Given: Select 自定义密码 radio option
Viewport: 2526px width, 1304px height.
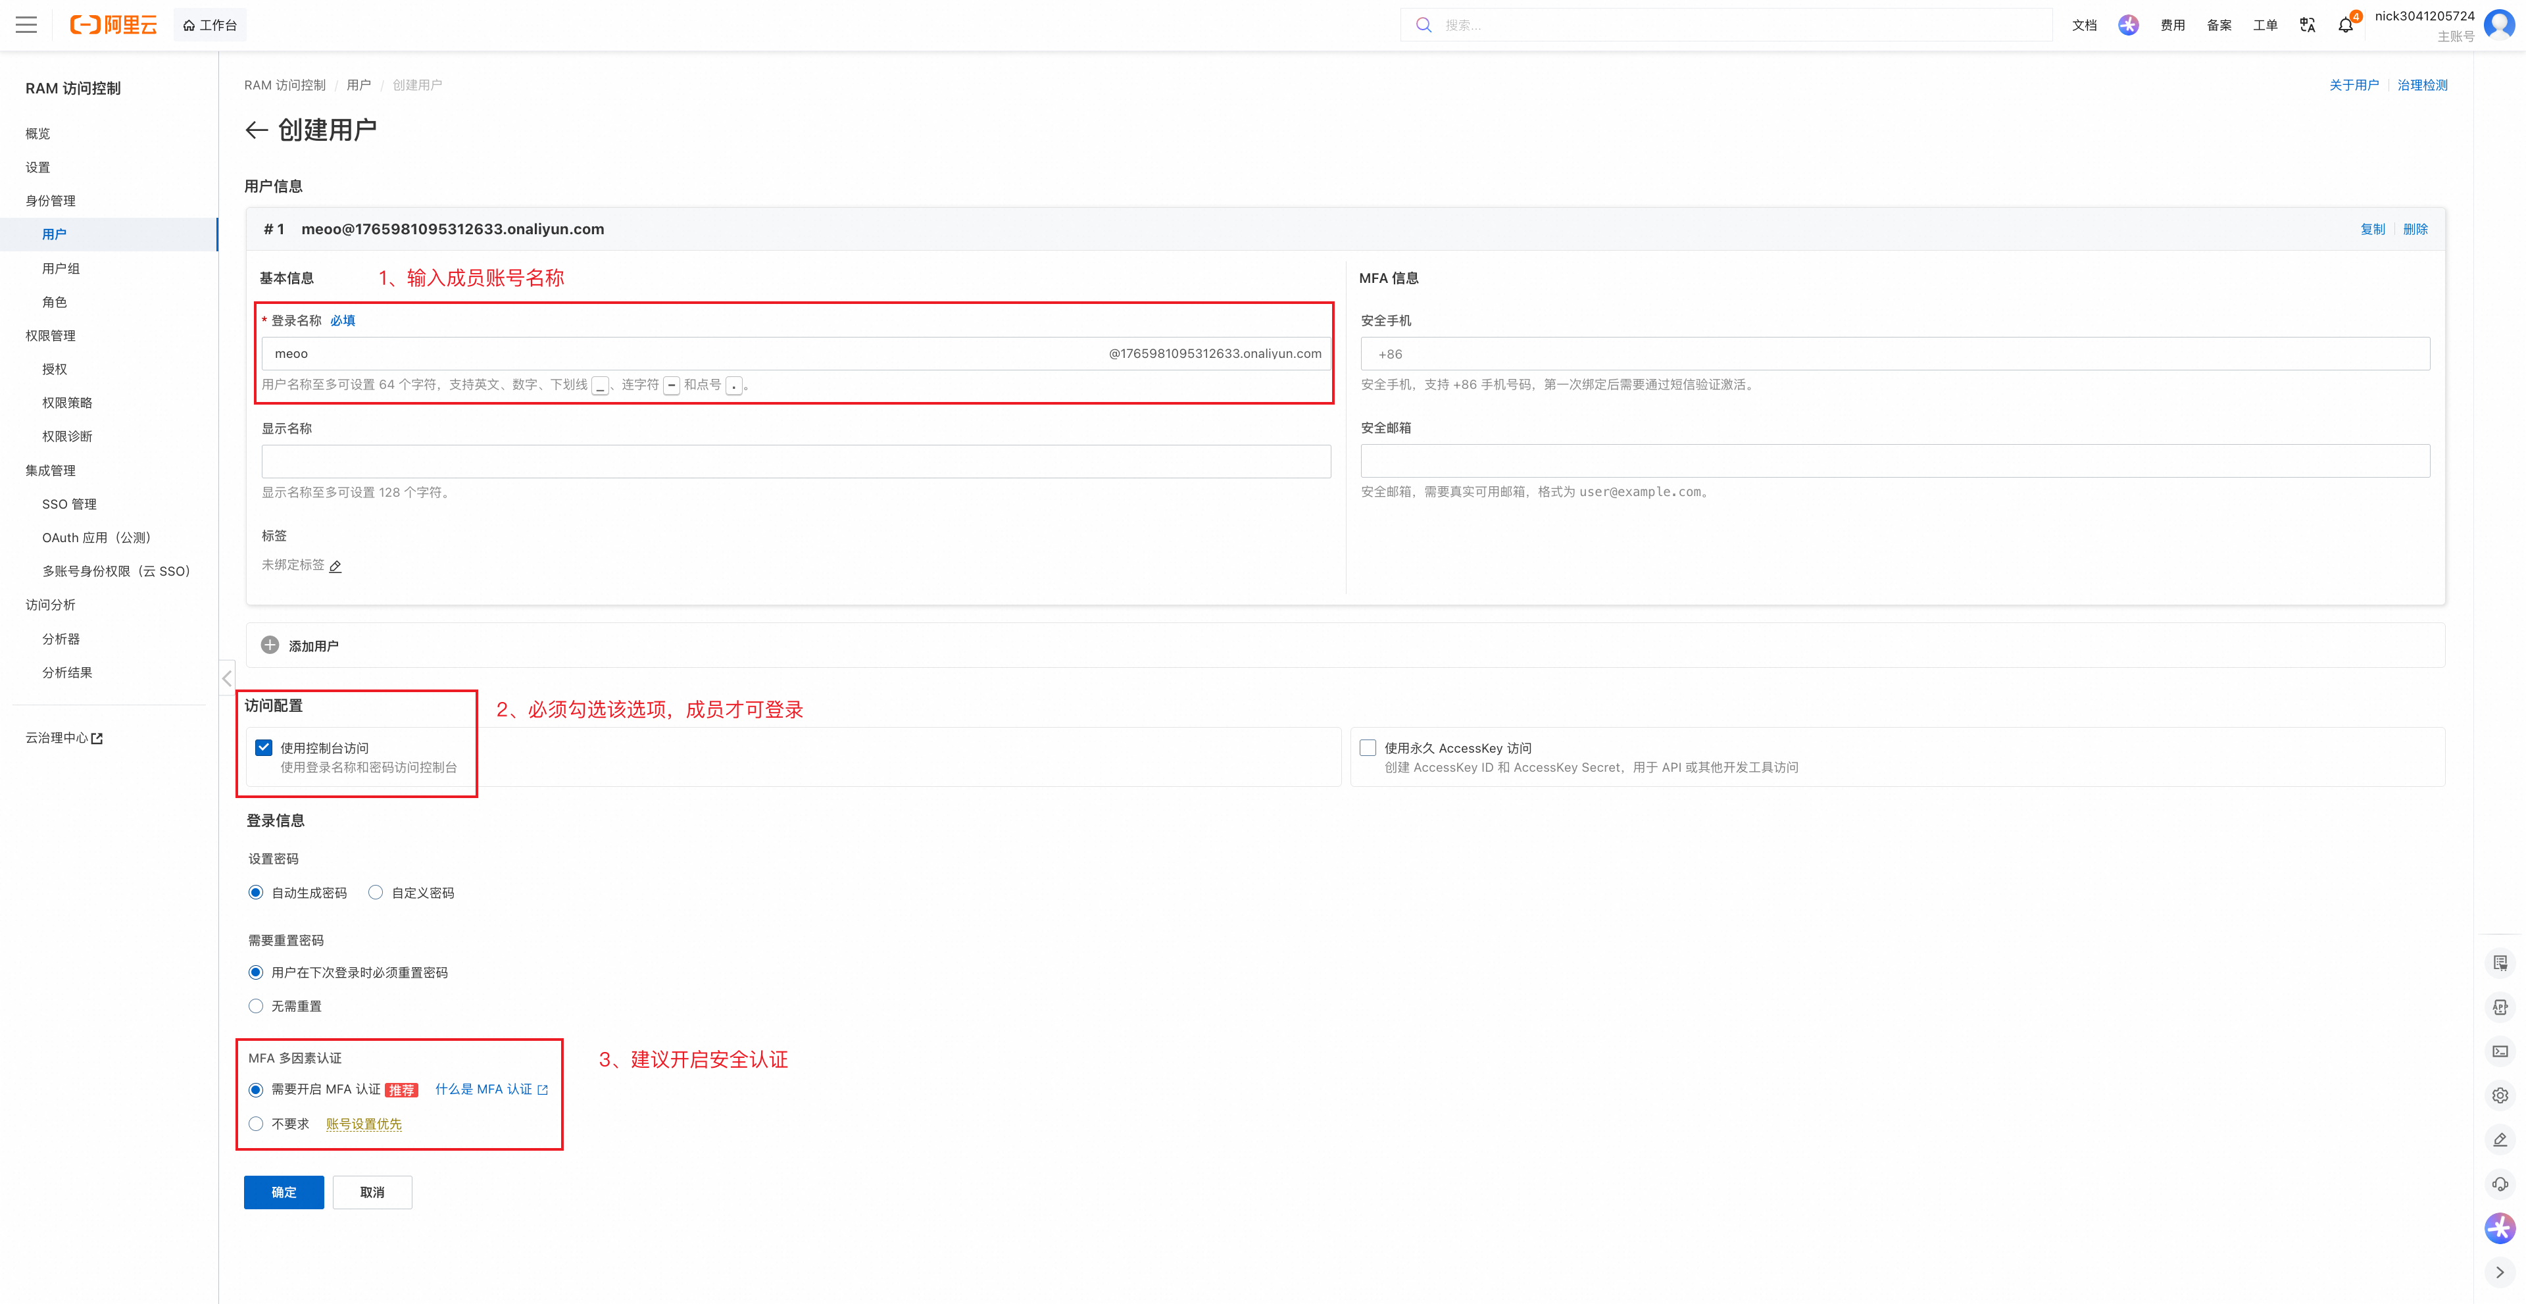Looking at the screenshot, I should 376,892.
